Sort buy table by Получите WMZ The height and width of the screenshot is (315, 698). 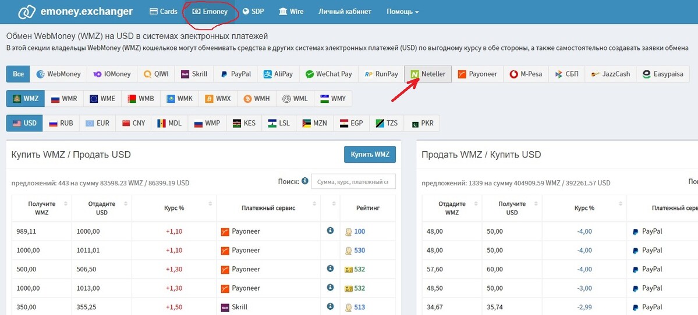pyautogui.click(x=42, y=208)
